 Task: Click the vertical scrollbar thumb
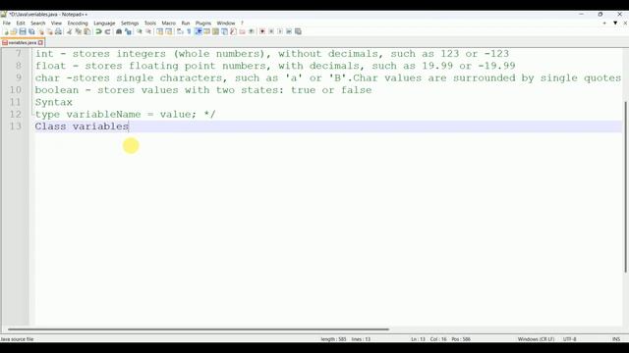[625, 187]
